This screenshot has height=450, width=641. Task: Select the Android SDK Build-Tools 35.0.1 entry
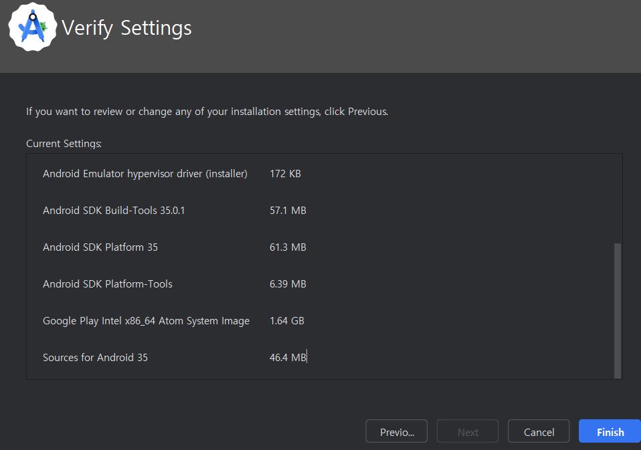pos(114,211)
